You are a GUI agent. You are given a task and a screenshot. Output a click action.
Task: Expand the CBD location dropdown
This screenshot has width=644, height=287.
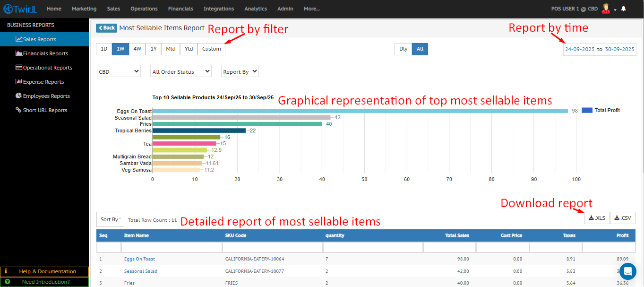click(x=119, y=71)
